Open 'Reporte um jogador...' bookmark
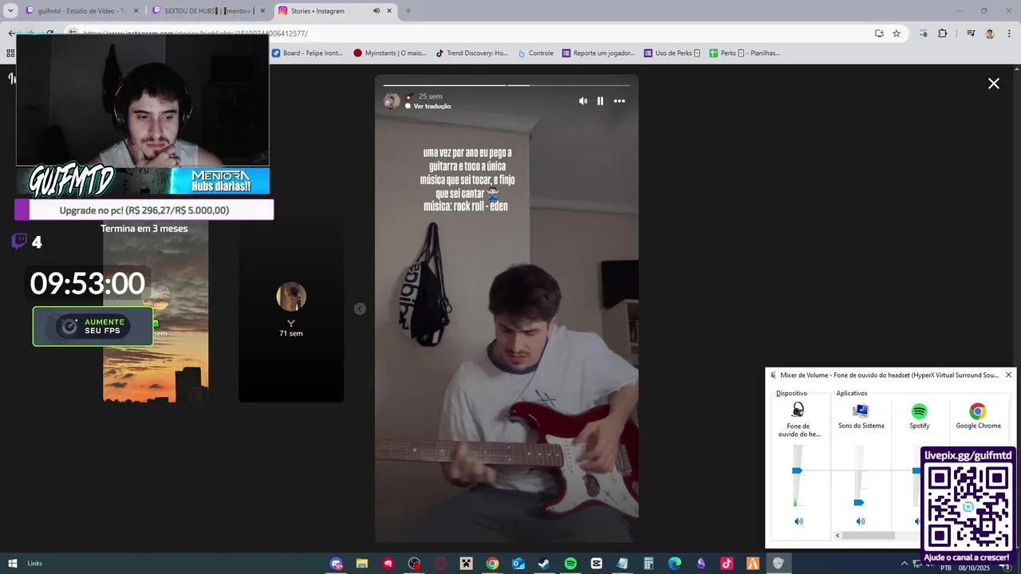 (x=598, y=53)
